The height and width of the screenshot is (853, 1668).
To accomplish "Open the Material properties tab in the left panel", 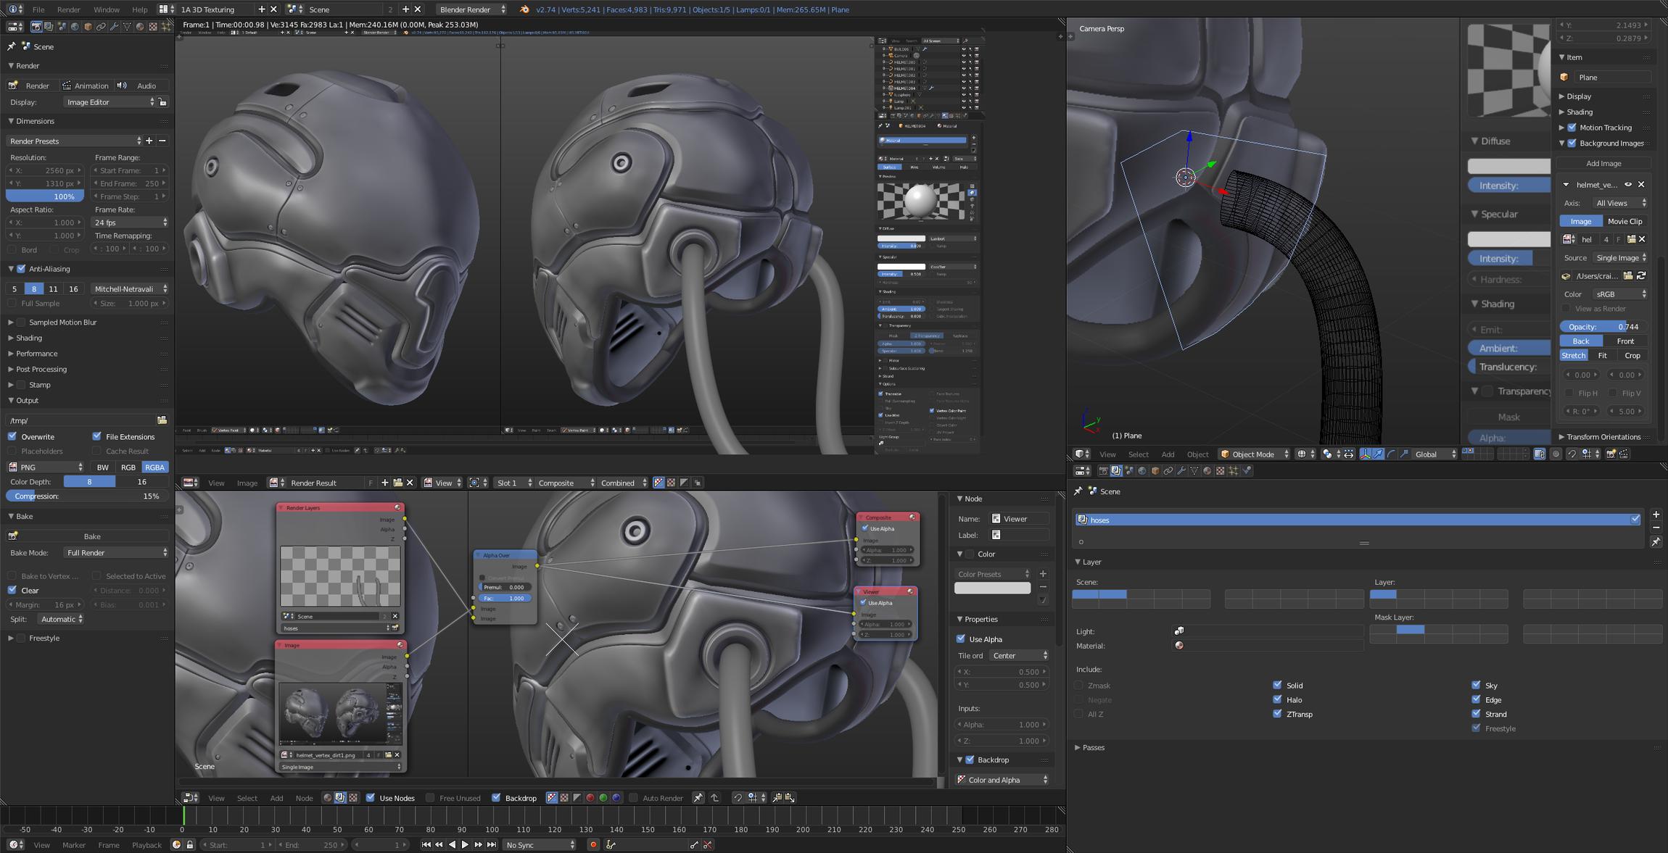I will tap(140, 27).
